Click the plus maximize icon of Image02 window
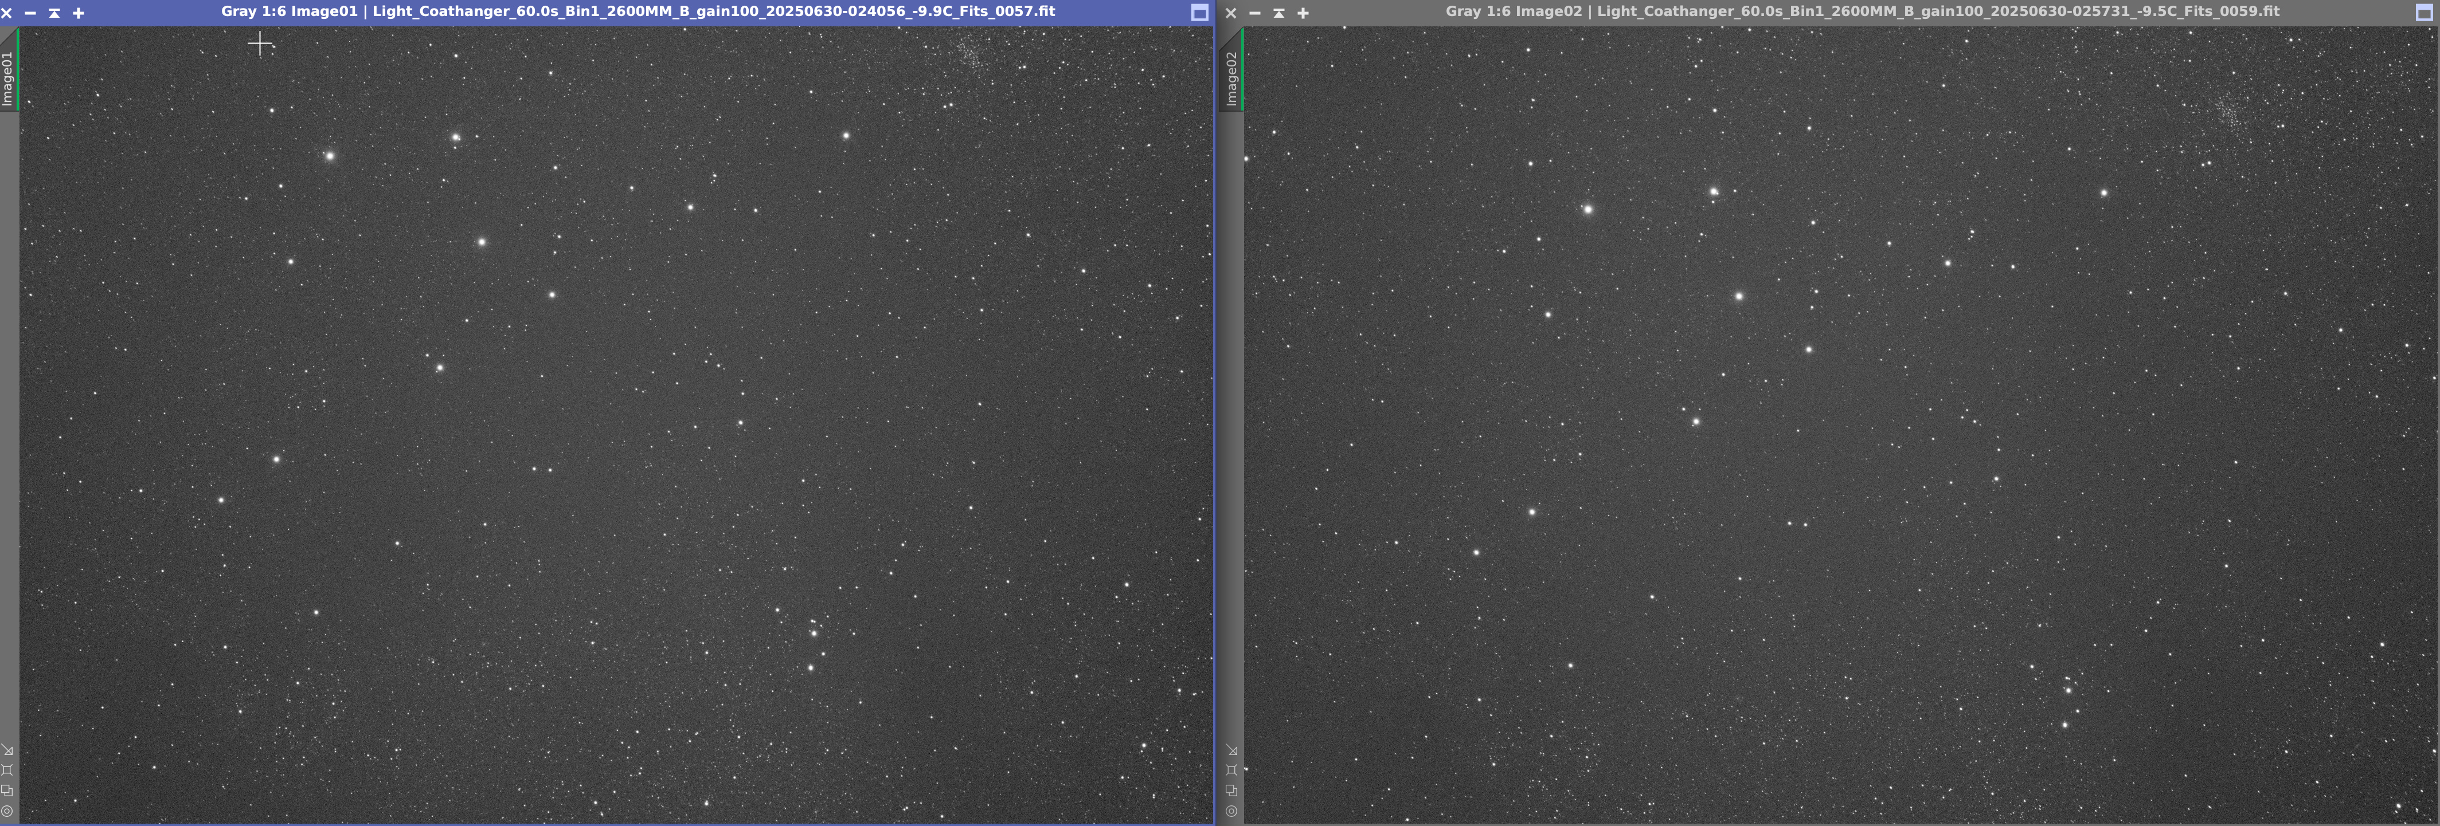2440x826 pixels. point(1303,13)
